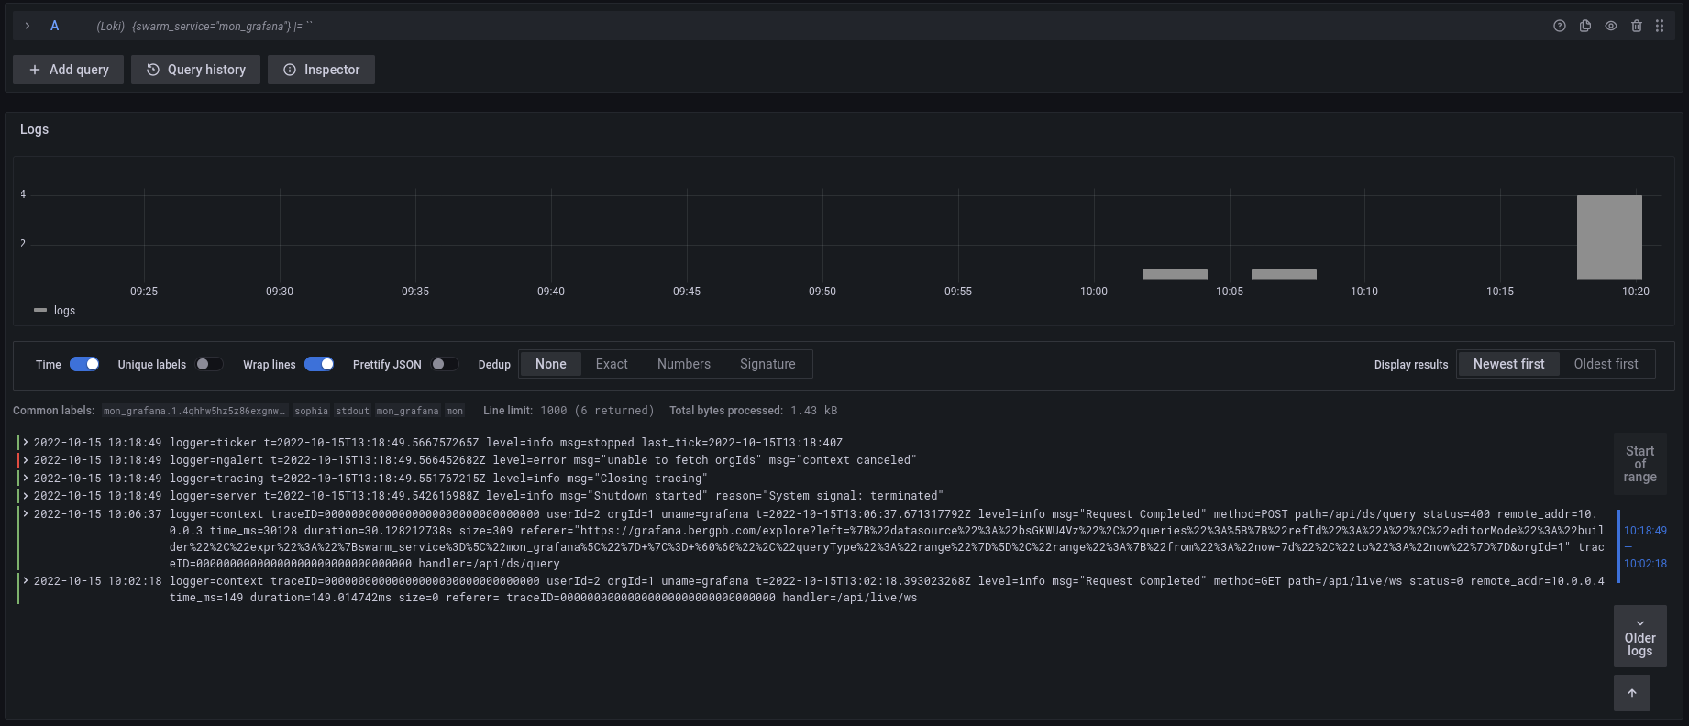Jump to 10:18:49 — 10:02:18 log range
This screenshot has height=726, width=1689.
tap(1645, 547)
